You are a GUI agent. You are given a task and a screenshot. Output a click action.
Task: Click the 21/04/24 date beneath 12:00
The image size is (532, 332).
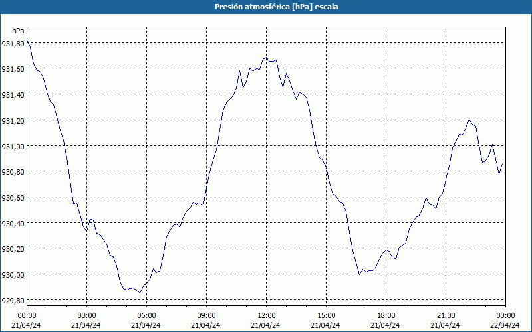265,325
